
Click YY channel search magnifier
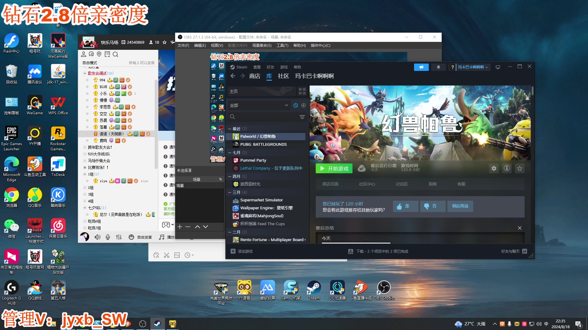click(x=115, y=54)
